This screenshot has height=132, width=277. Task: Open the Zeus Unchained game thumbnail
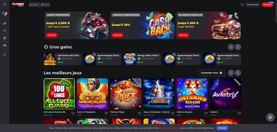click(159, 94)
